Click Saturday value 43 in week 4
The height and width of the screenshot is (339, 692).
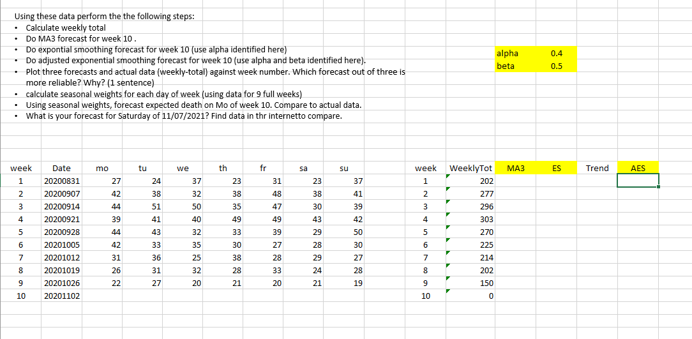pyautogui.click(x=303, y=219)
